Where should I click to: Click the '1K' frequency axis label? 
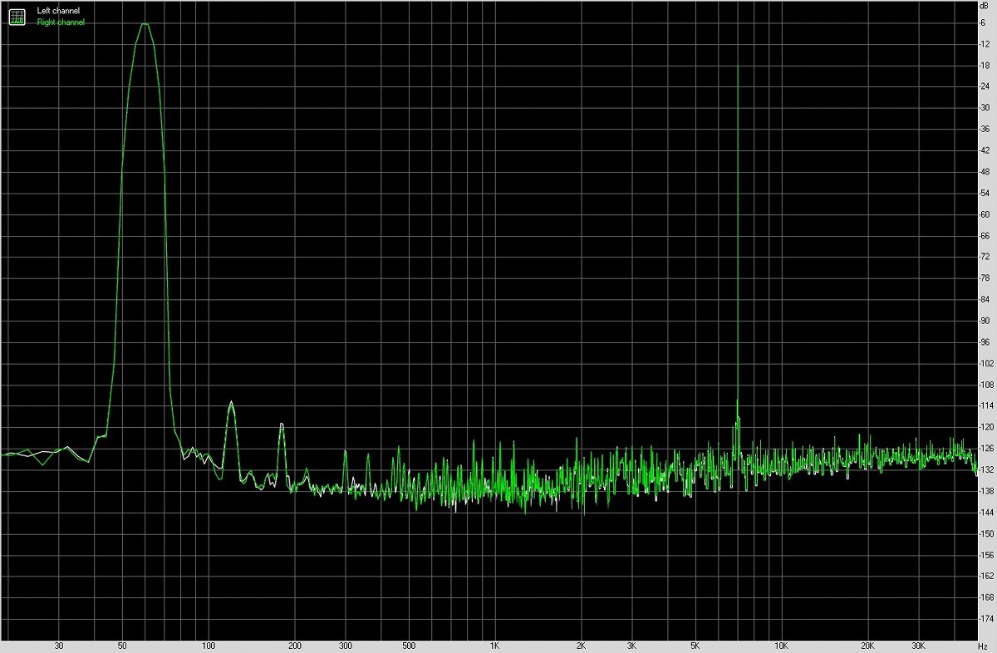(x=494, y=646)
